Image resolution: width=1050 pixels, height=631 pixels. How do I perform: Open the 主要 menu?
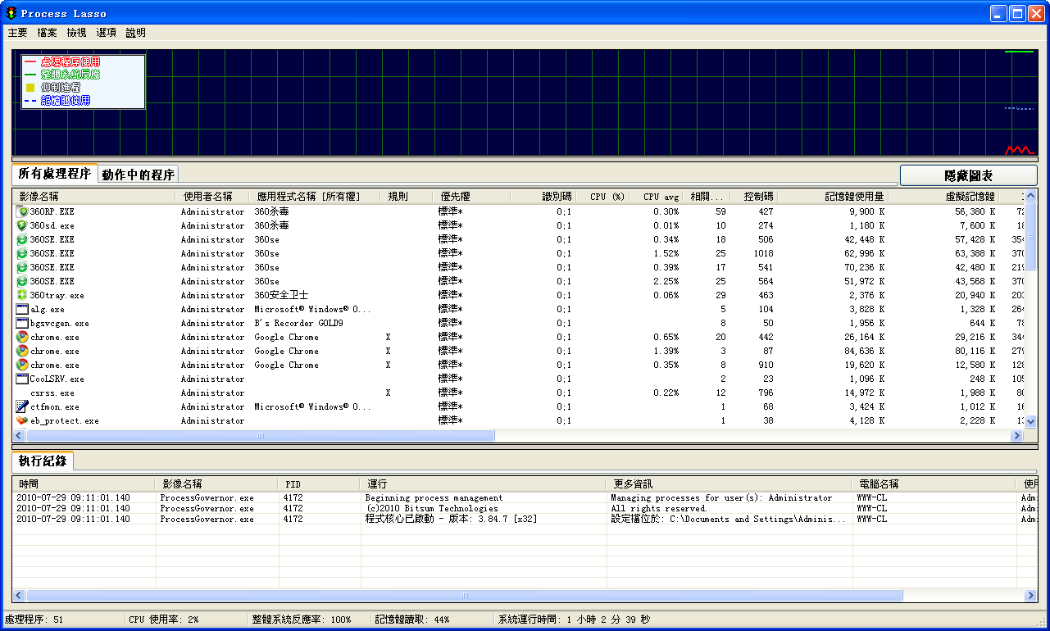point(17,33)
